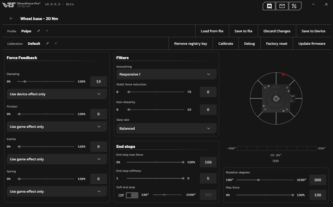Open Friction effect mode dropdown
This screenshot has height=207, width=333.
(x=57, y=127)
